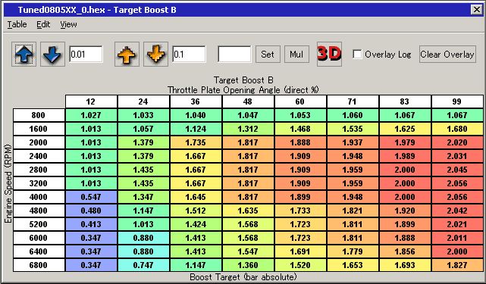Select the 24 throttle column header
486x284 pixels.
click(x=143, y=101)
